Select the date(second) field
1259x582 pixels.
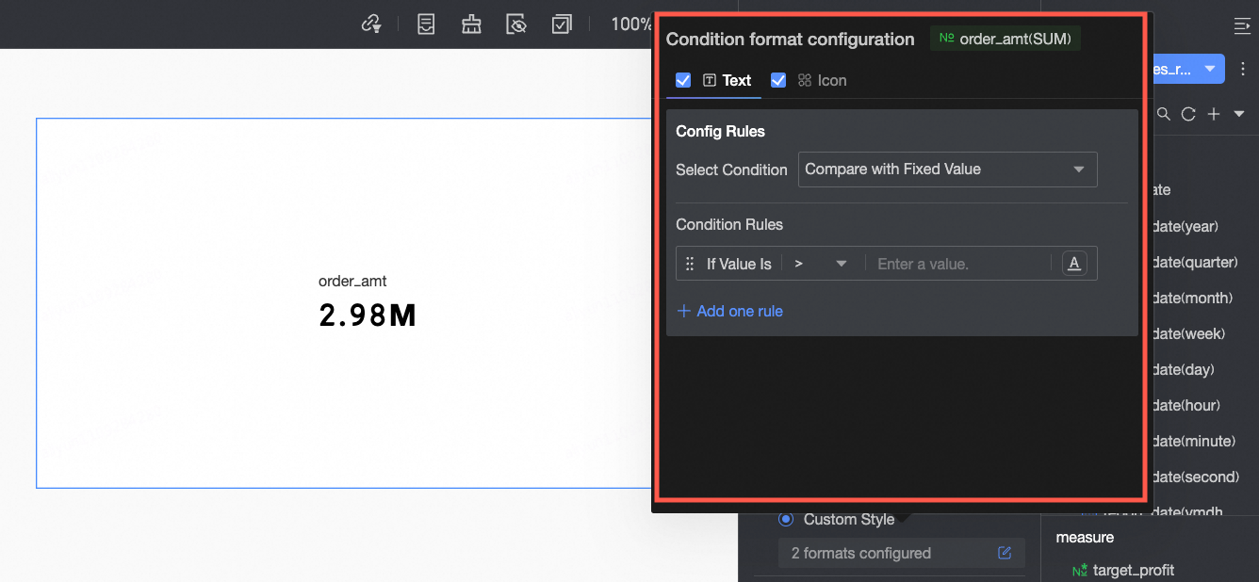pyautogui.click(x=1195, y=477)
